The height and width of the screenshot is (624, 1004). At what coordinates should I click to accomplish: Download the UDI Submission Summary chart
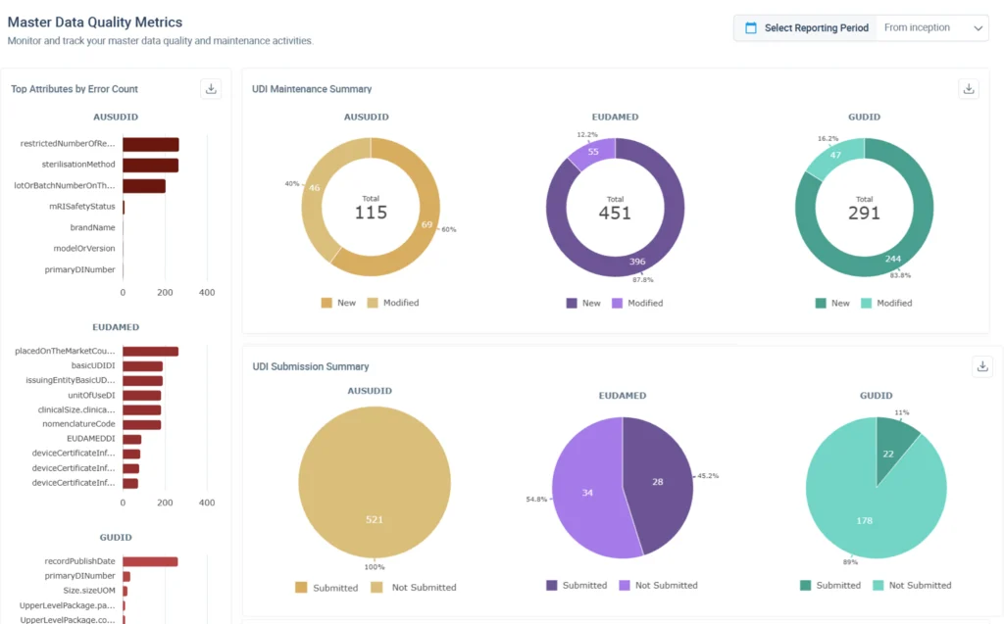coord(982,366)
